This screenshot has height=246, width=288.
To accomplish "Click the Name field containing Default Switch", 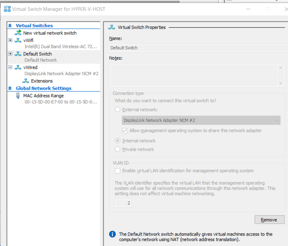I will pyautogui.click(x=197, y=48).
